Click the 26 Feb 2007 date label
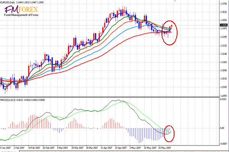 pos(48,148)
